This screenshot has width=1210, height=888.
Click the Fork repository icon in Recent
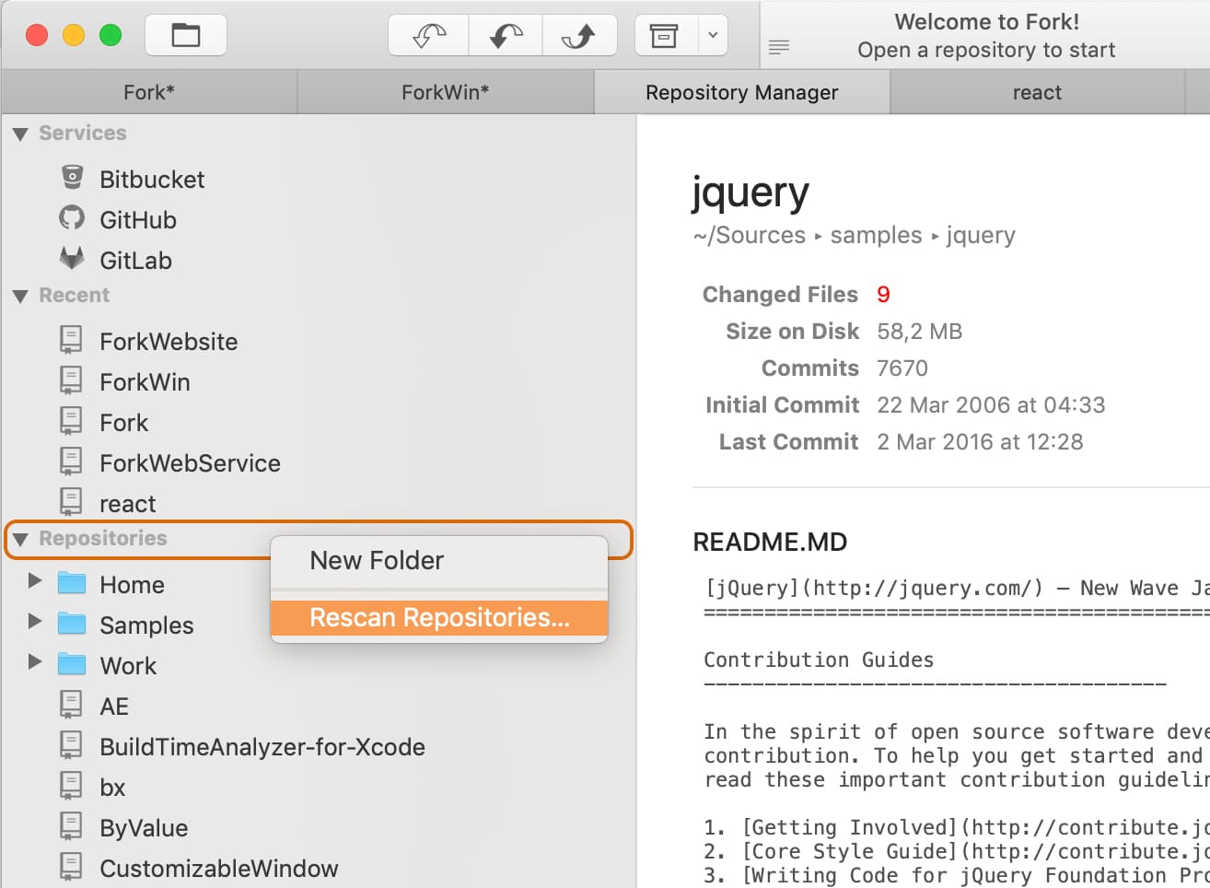pyautogui.click(x=71, y=421)
